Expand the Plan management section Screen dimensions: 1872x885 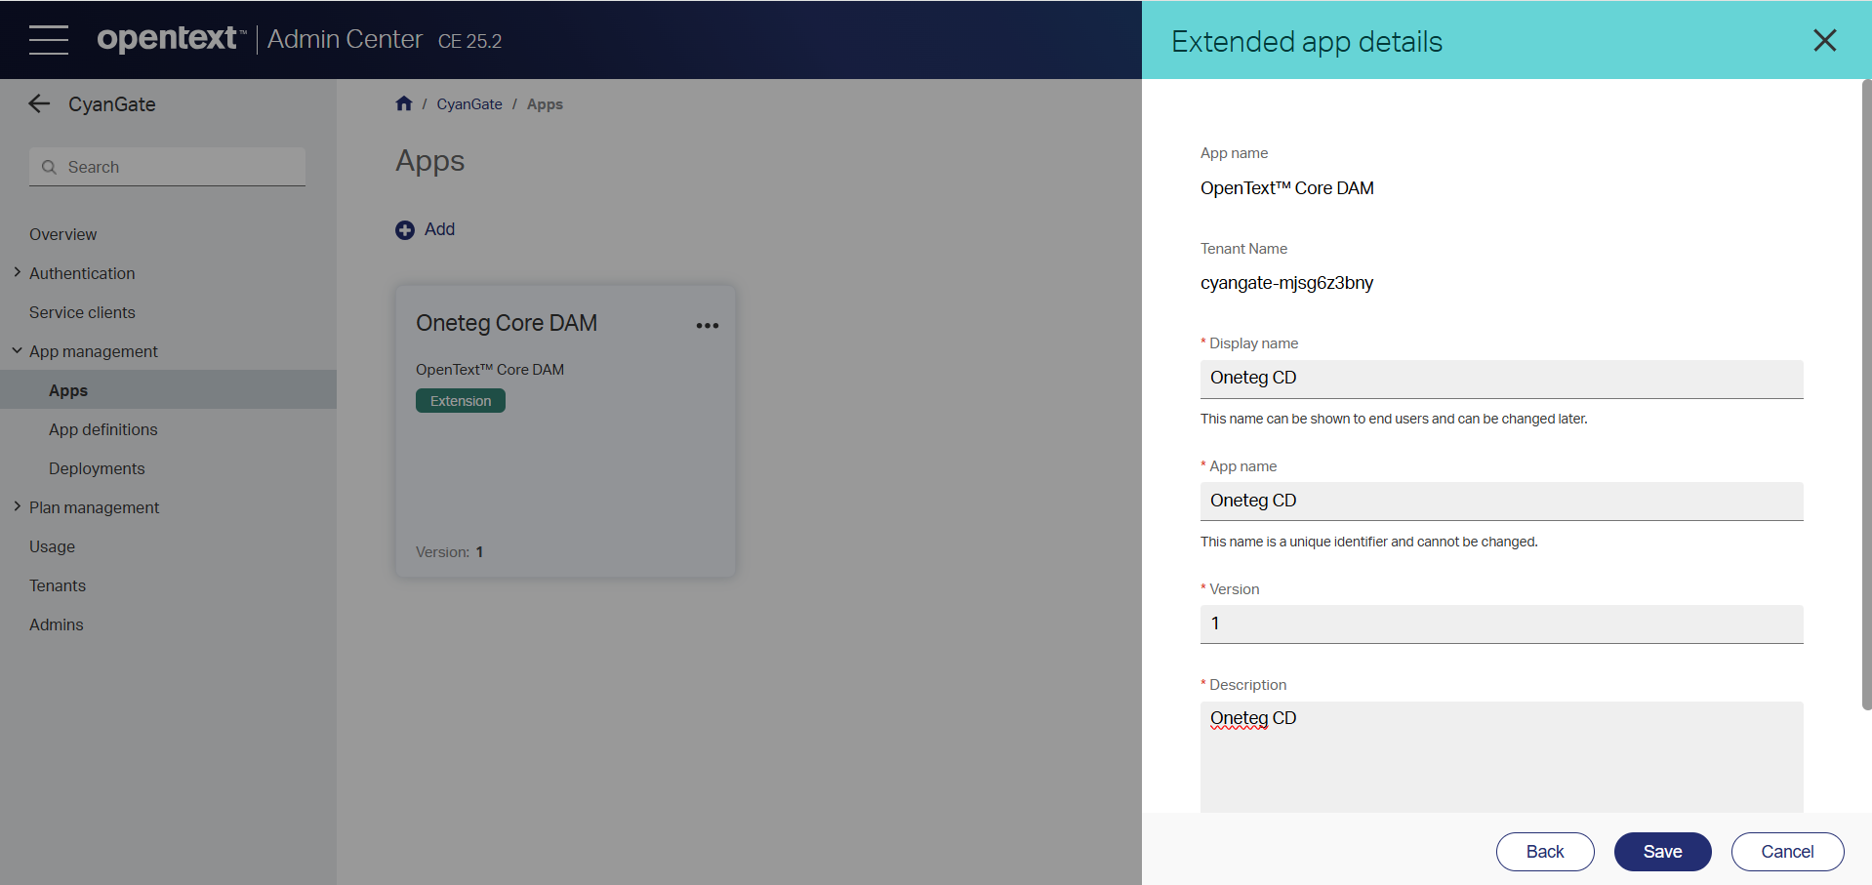tap(18, 507)
